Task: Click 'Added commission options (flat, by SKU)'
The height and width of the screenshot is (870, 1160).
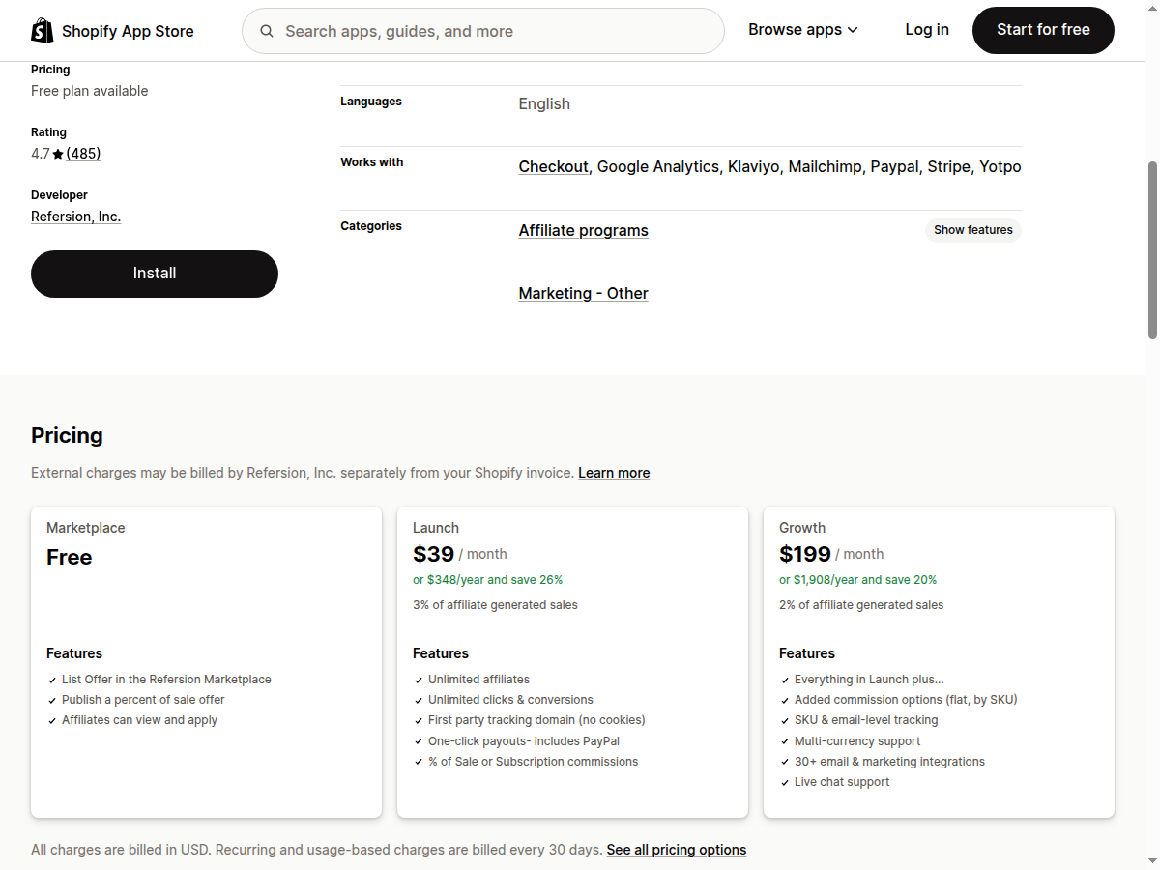Action: click(906, 700)
